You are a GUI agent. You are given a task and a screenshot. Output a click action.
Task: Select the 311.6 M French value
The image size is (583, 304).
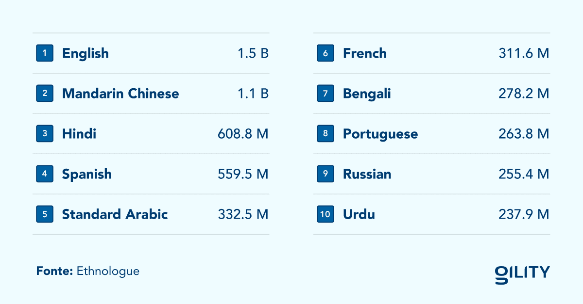(524, 53)
